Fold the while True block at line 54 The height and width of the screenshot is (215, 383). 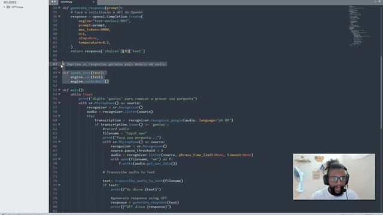[59, 94]
